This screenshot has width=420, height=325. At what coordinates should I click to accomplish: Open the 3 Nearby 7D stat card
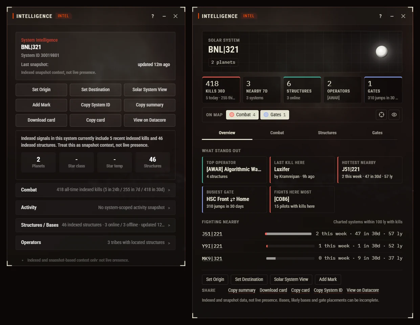(262, 90)
